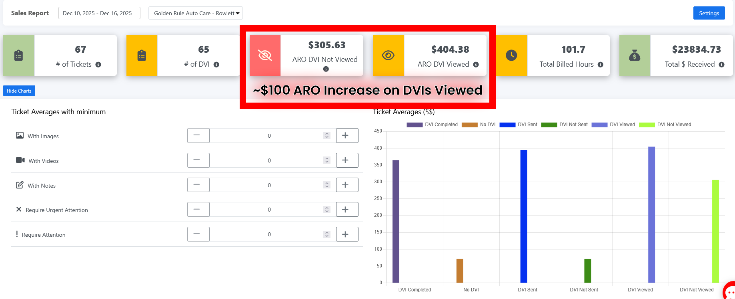The image size is (735, 299).
Task: Toggle DVI Completed series in chart legend
Action: [432, 125]
